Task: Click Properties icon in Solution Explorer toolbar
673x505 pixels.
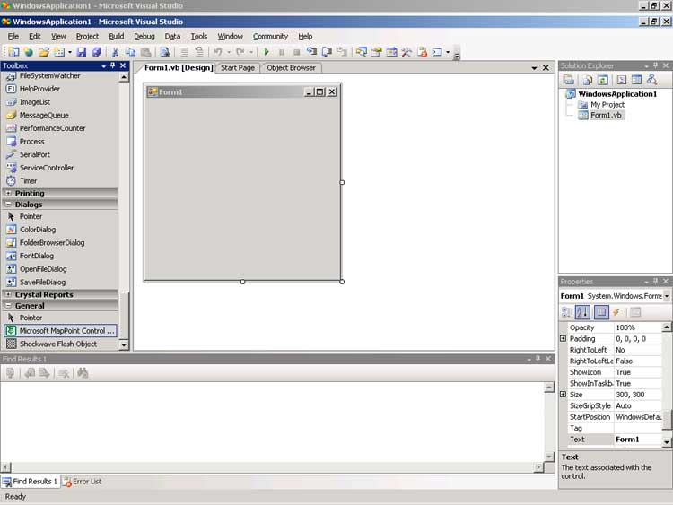Action: click(569, 80)
